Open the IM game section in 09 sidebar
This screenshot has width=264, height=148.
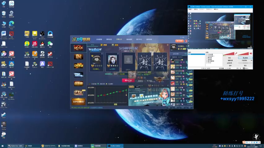[x=79, y=57]
